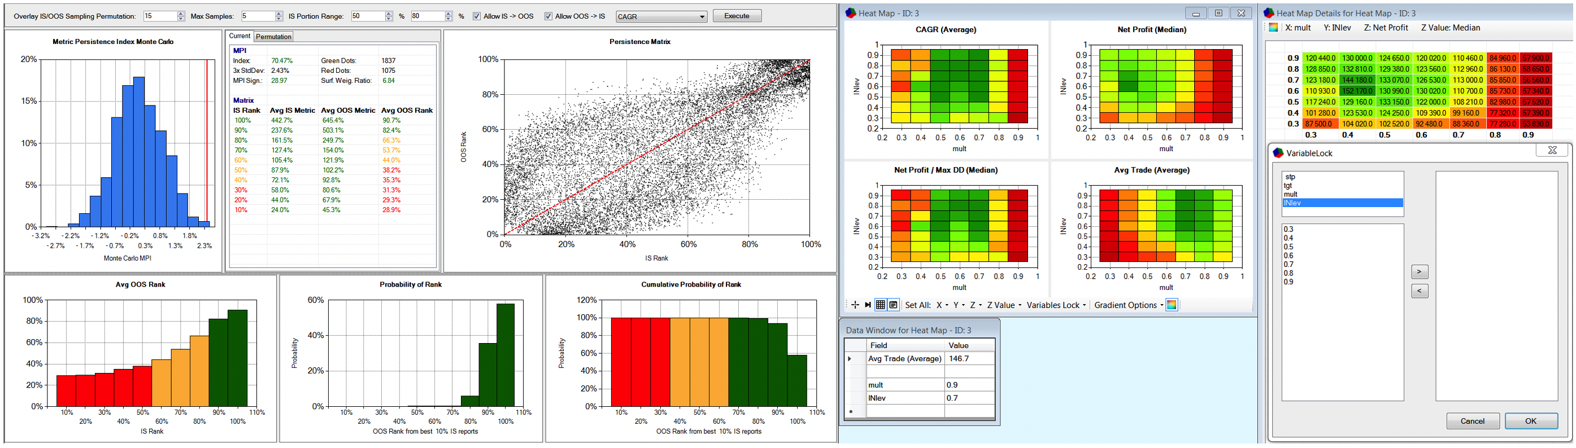This screenshot has width=1576, height=448.
Task: Open the Set All X dropdown
Action: tap(942, 305)
